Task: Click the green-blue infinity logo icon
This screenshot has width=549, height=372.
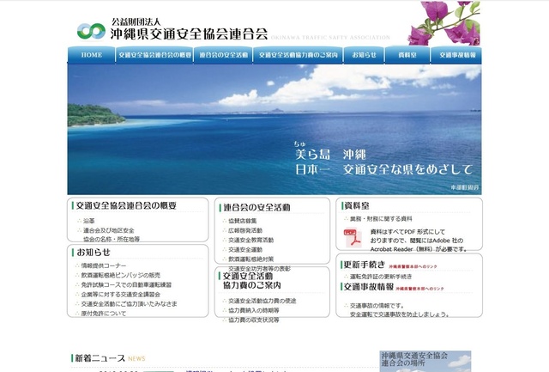Action: coord(91,32)
